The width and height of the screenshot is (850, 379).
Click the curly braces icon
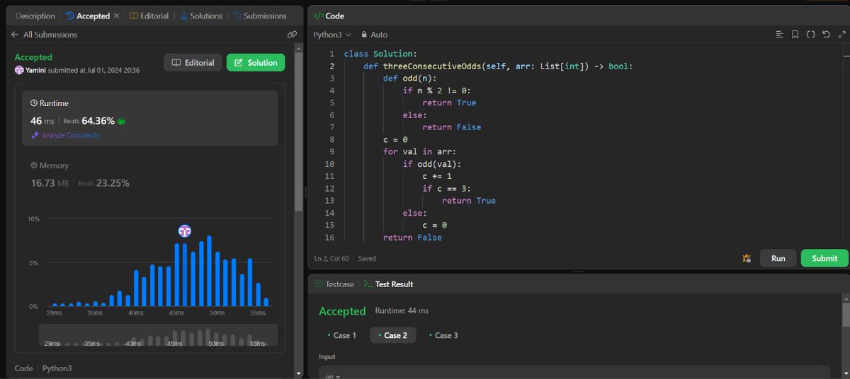pyautogui.click(x=810, y=35)
